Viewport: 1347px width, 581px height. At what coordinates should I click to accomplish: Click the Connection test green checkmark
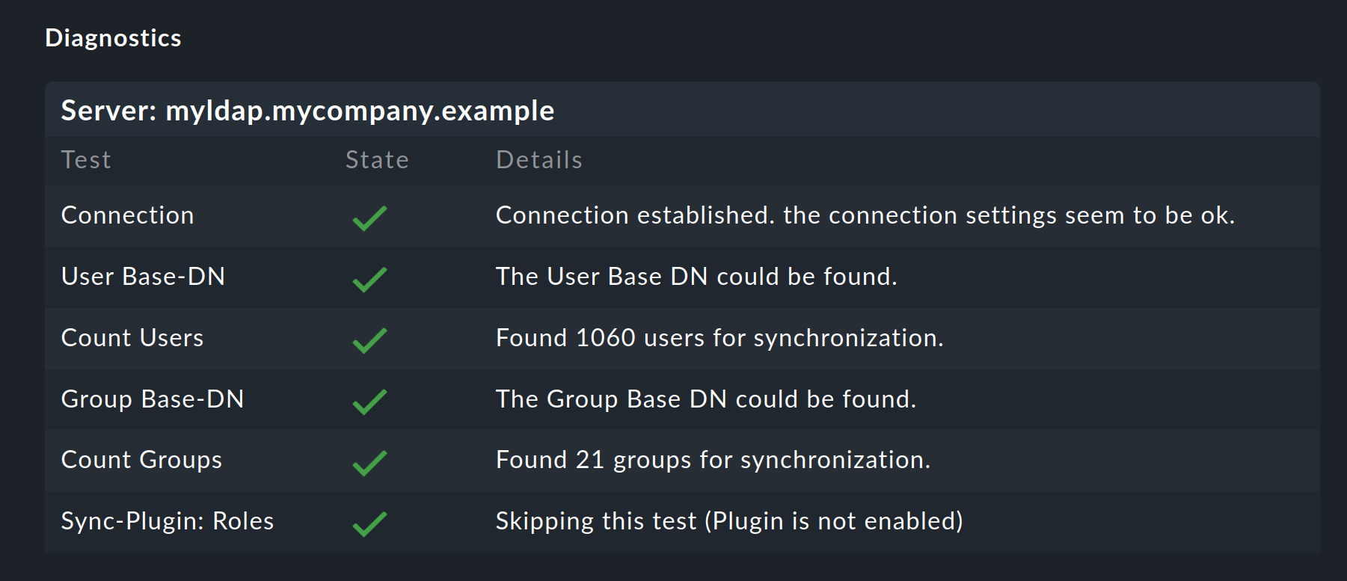(x=368, y=216)
